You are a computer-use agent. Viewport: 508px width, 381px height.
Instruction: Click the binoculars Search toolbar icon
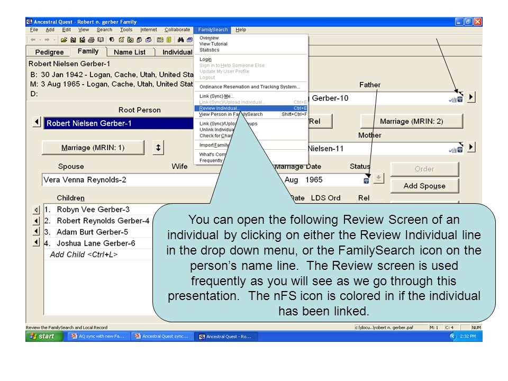pyautogui.click(x=180, y=40)
